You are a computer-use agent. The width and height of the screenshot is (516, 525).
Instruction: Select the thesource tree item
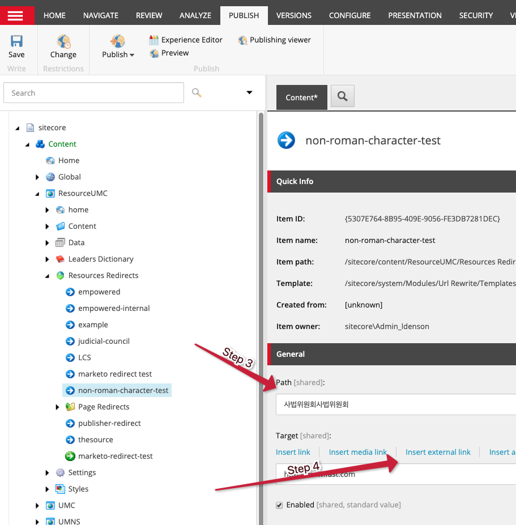(95, 439)
